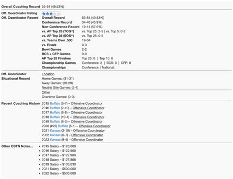
Task: Click Offensive Coordinator on the 2021 row
Action: pyautogui.click(x=89, y=131)
